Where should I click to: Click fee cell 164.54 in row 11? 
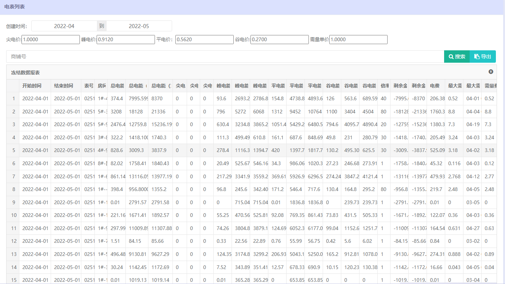[x=436, y=228]
